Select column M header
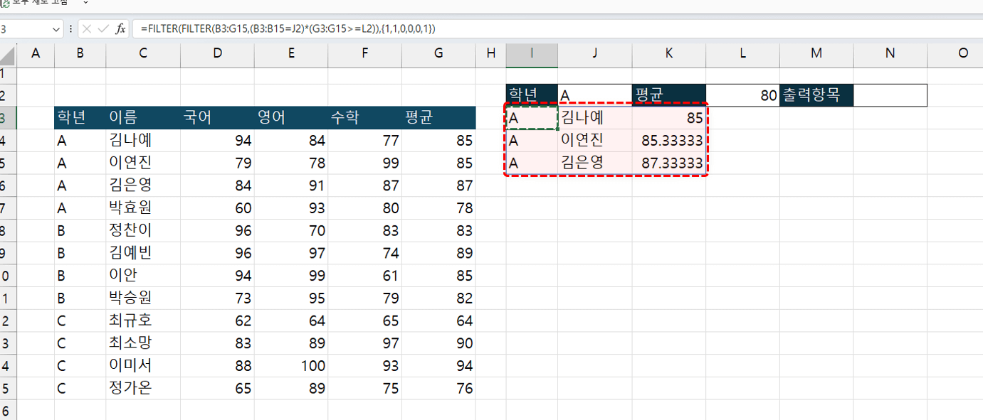Screen dimensions: 983x420 pyautogui.click(x=816, y=53)
